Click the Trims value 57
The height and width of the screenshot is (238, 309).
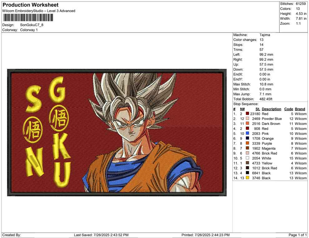click(x=261, y=50)
